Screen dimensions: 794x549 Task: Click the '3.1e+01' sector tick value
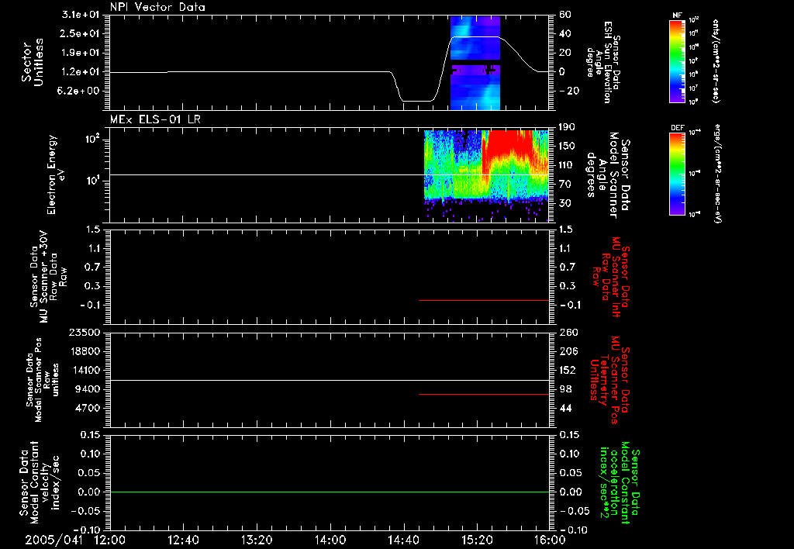pos(82,15)
